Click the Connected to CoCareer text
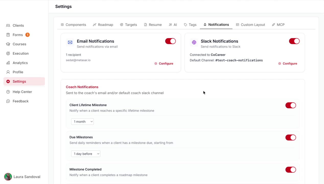The width and height of the screenshot is (324, 184). [207, 55]
